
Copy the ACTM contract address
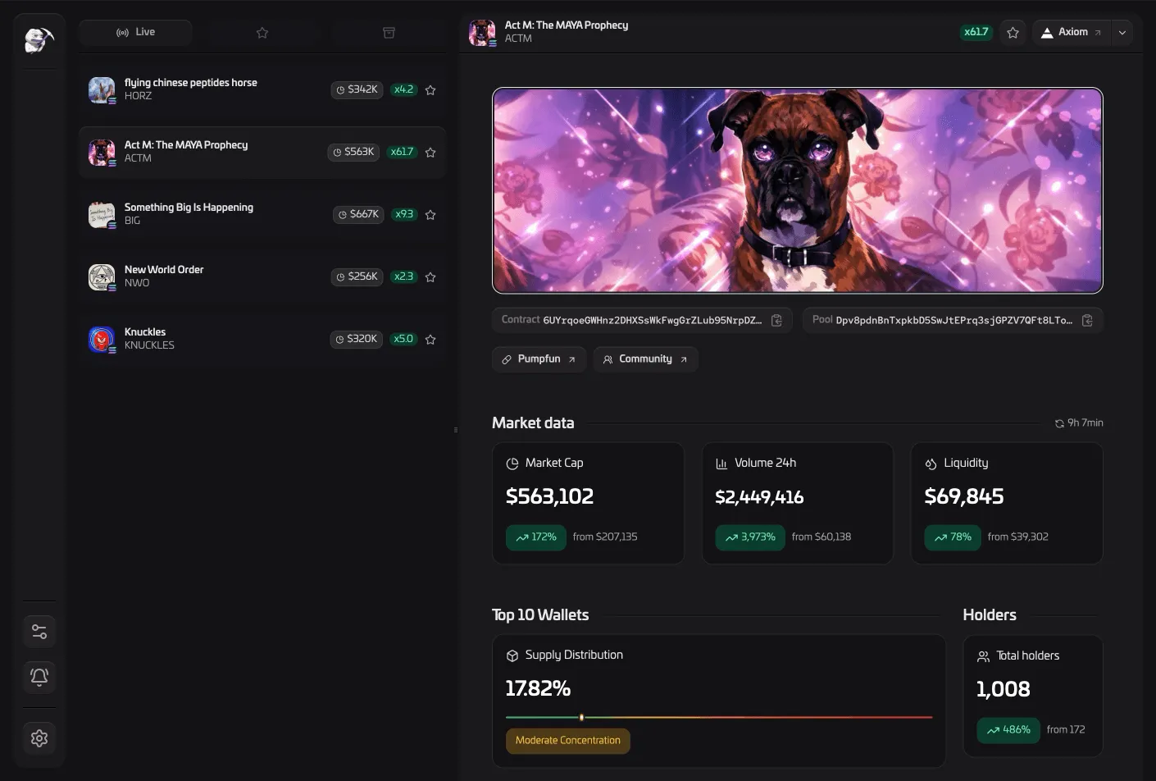pos(776,321)
